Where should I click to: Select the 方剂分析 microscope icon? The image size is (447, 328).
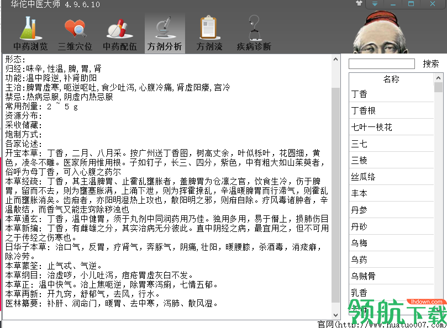pos(165,33)
